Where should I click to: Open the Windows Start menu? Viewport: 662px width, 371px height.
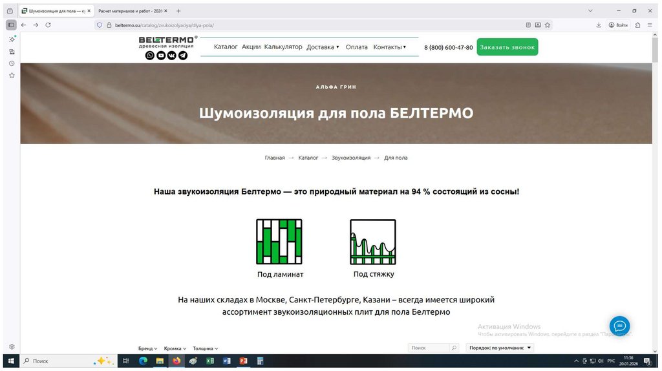click(x=12, y=361)
